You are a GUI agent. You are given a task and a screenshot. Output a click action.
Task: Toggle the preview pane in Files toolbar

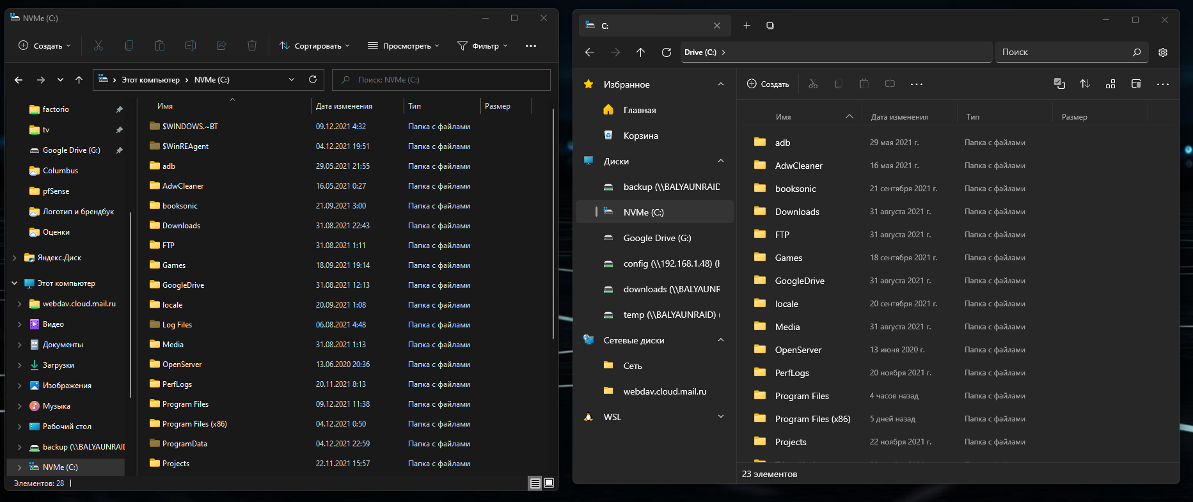point(1136,84)
